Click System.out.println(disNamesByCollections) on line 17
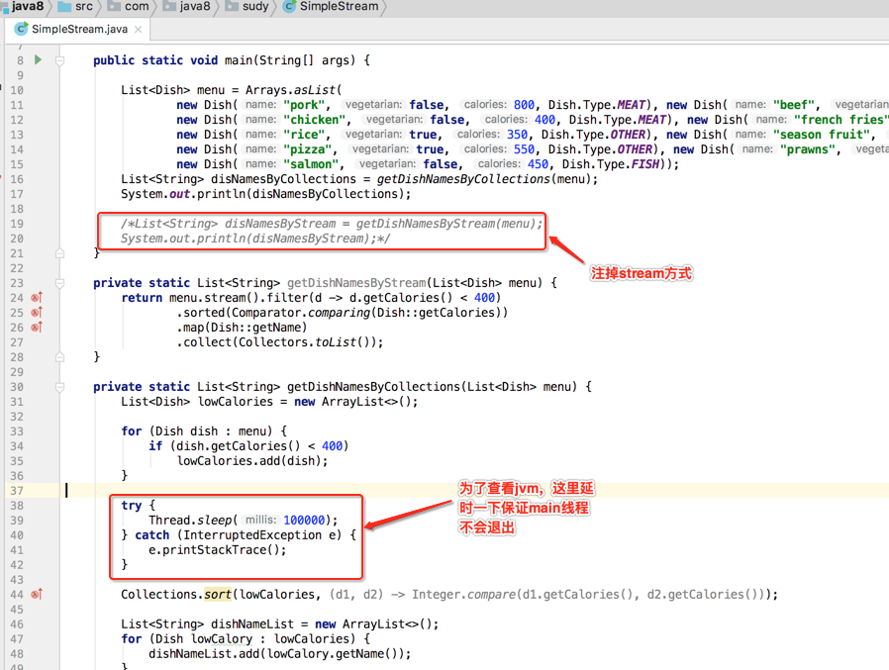 pos(266,194)
